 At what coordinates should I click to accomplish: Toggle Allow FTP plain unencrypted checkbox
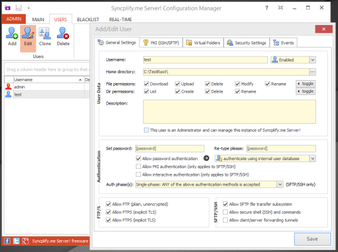click(x=108, y=204)
